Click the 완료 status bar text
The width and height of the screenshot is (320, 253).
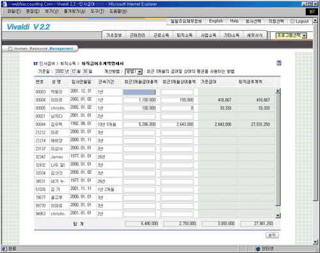click(x=12, y=249)
